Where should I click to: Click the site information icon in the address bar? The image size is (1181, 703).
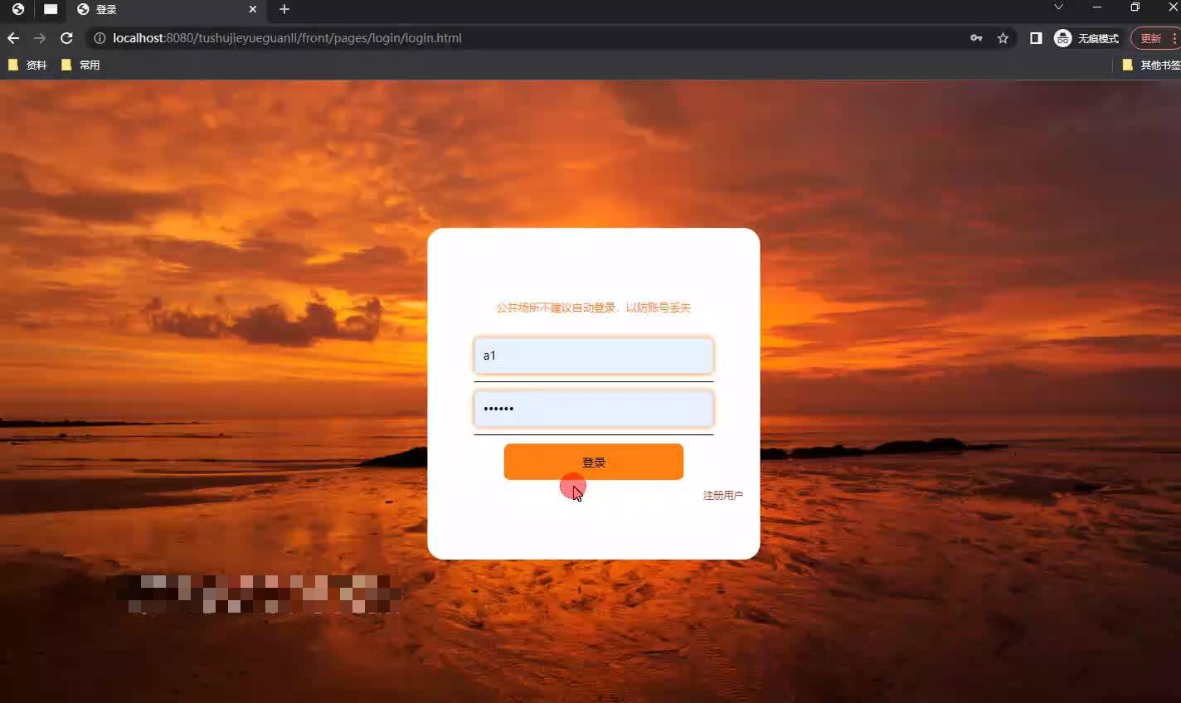click(100, 37)
